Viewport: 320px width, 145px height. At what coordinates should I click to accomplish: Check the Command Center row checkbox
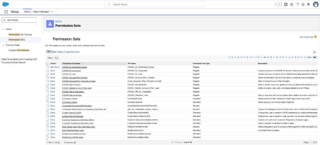[47, 99]
